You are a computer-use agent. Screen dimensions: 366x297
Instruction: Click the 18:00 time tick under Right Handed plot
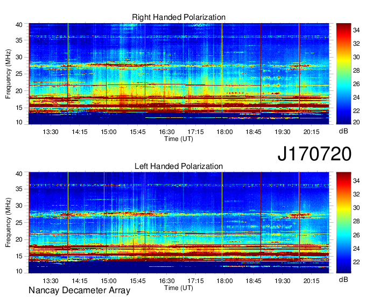pos(224,132)
